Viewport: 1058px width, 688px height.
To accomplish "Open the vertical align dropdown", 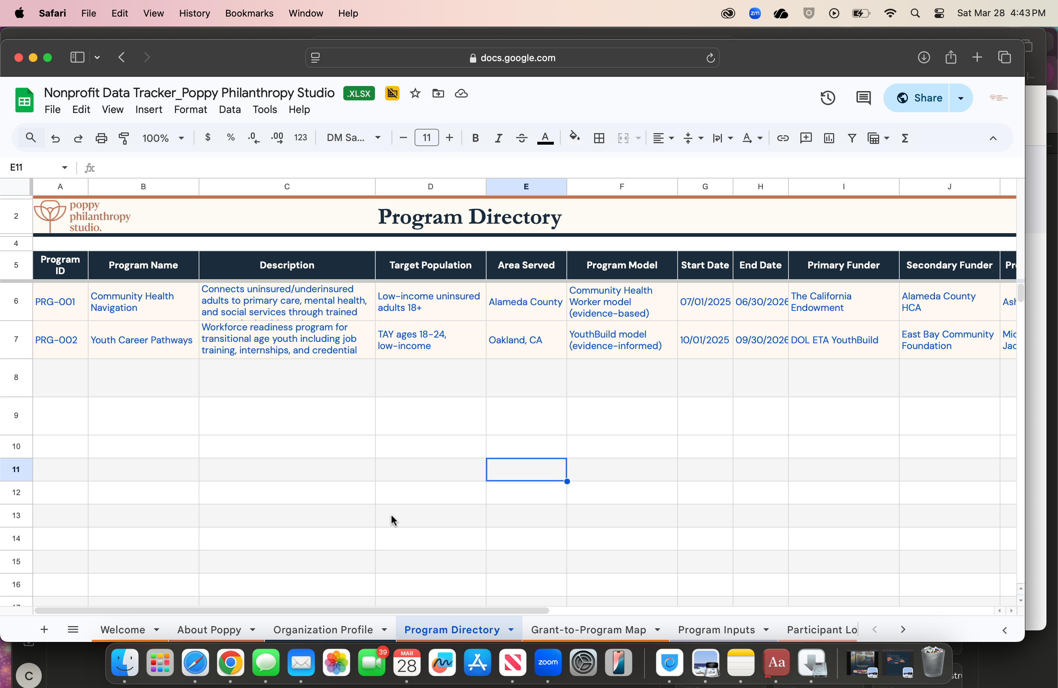I will 693,138.
